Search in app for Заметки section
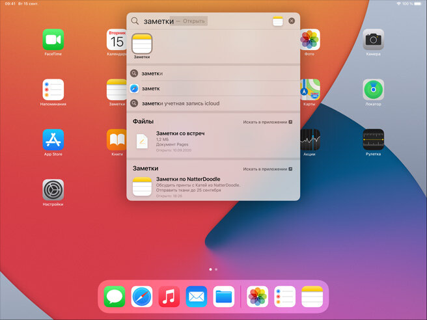 (268, 169)
